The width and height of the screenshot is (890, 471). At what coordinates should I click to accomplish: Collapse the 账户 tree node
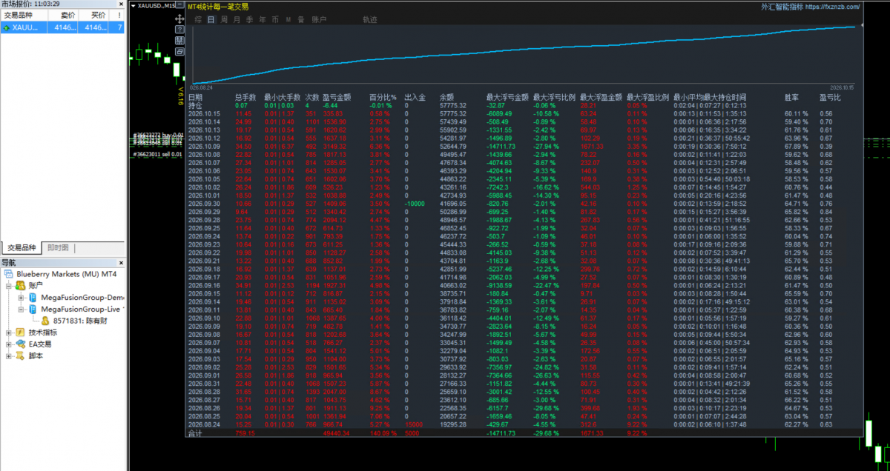tap(9, 285)
